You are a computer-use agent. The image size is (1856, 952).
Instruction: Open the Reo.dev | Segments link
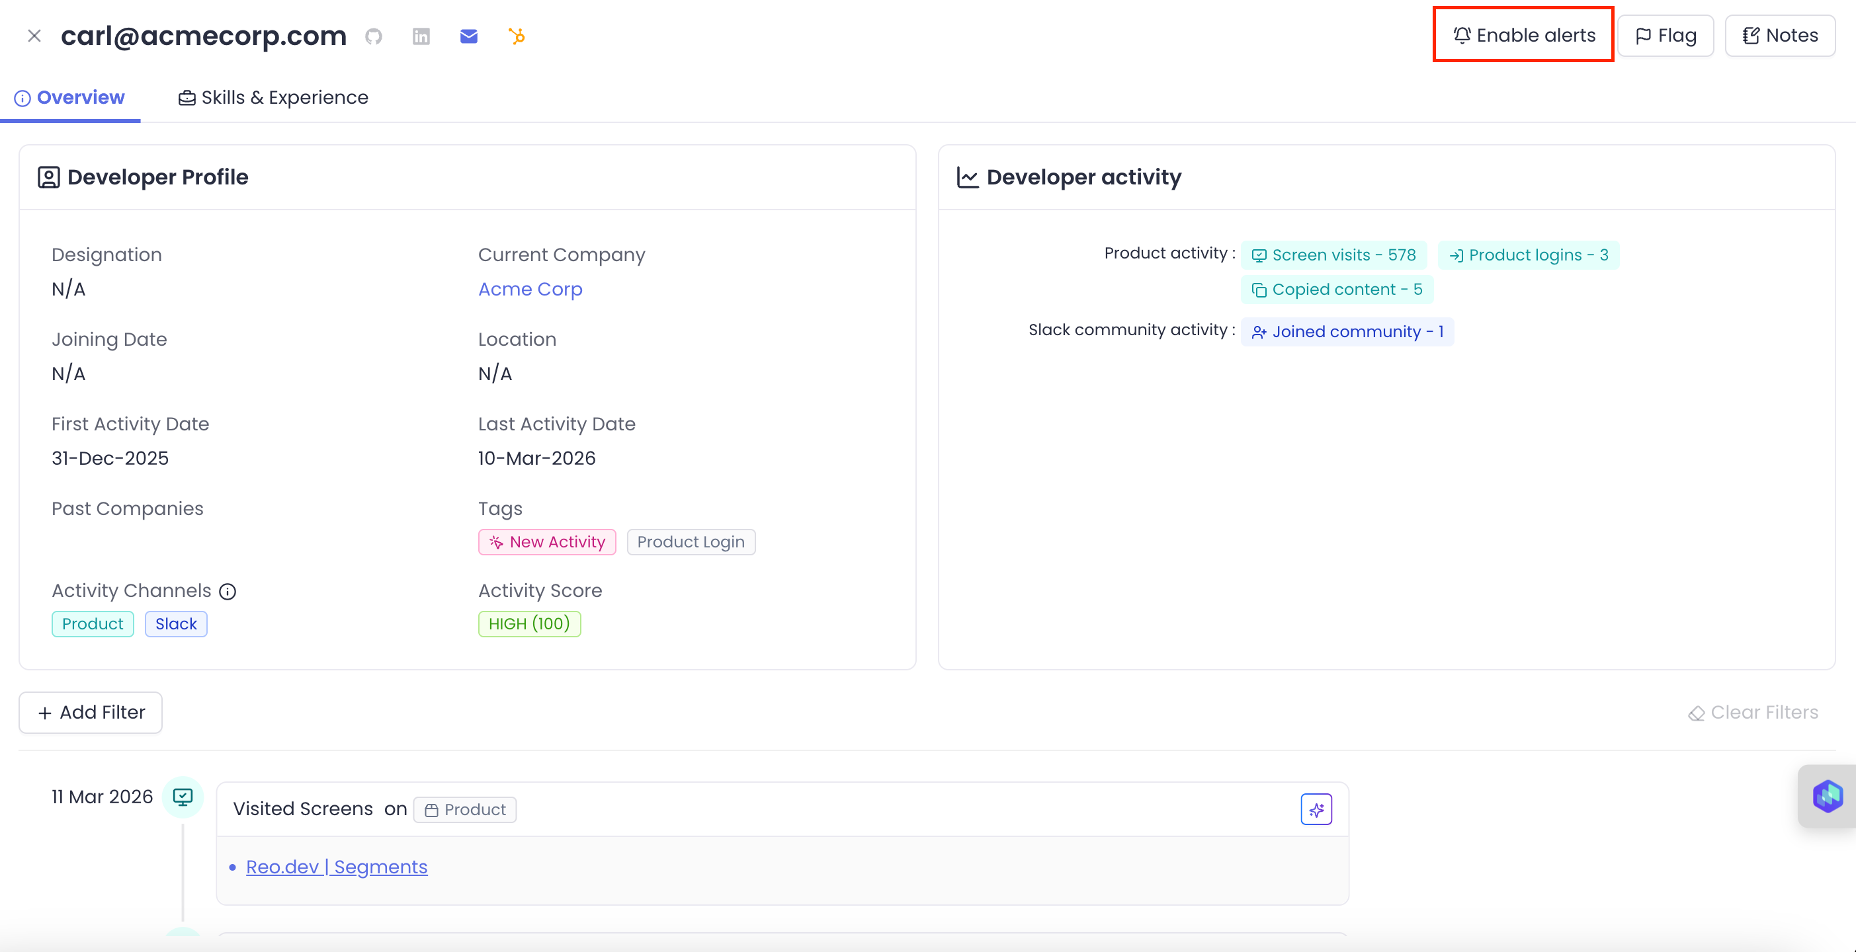(x=337, y=866)
